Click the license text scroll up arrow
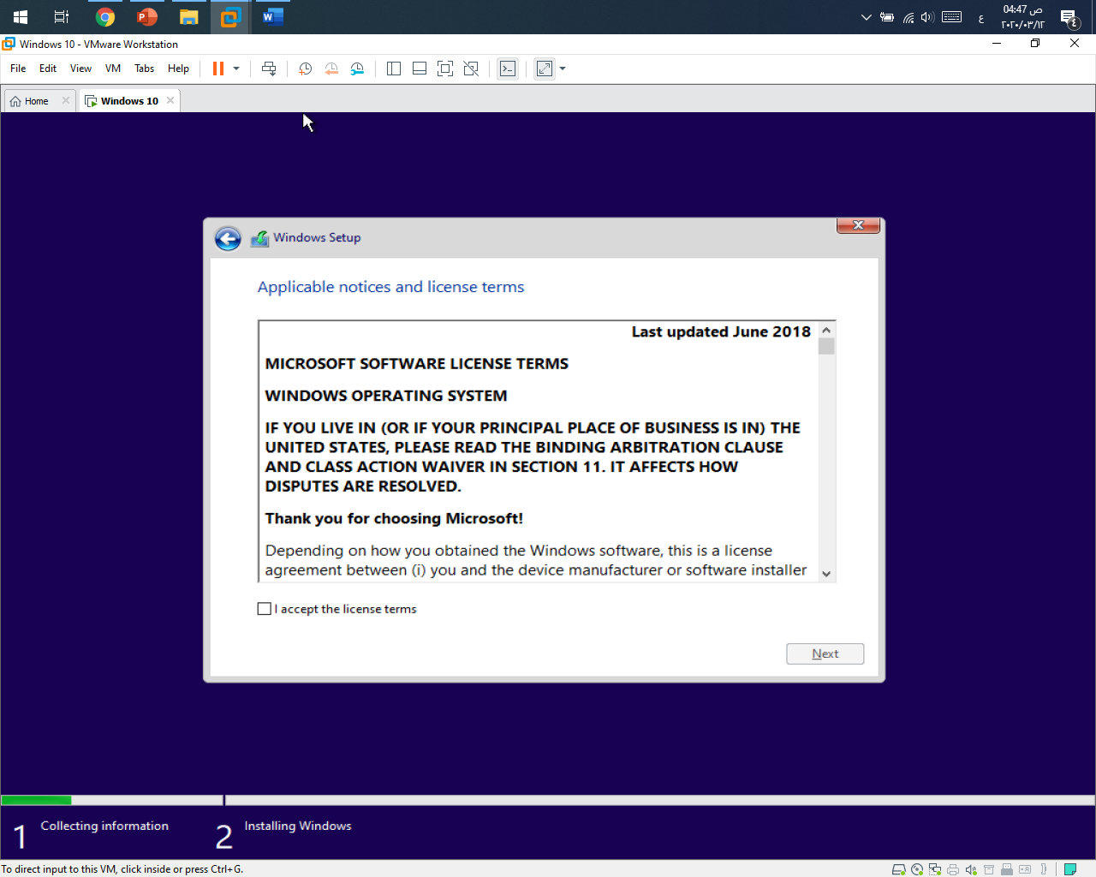This screenshot has height=877, width=1096. click(826, 331)
